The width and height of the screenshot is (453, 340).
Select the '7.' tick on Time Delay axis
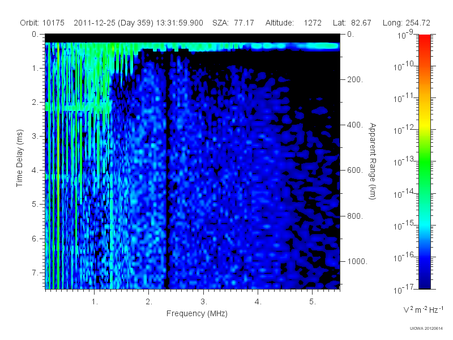[35, 273]
